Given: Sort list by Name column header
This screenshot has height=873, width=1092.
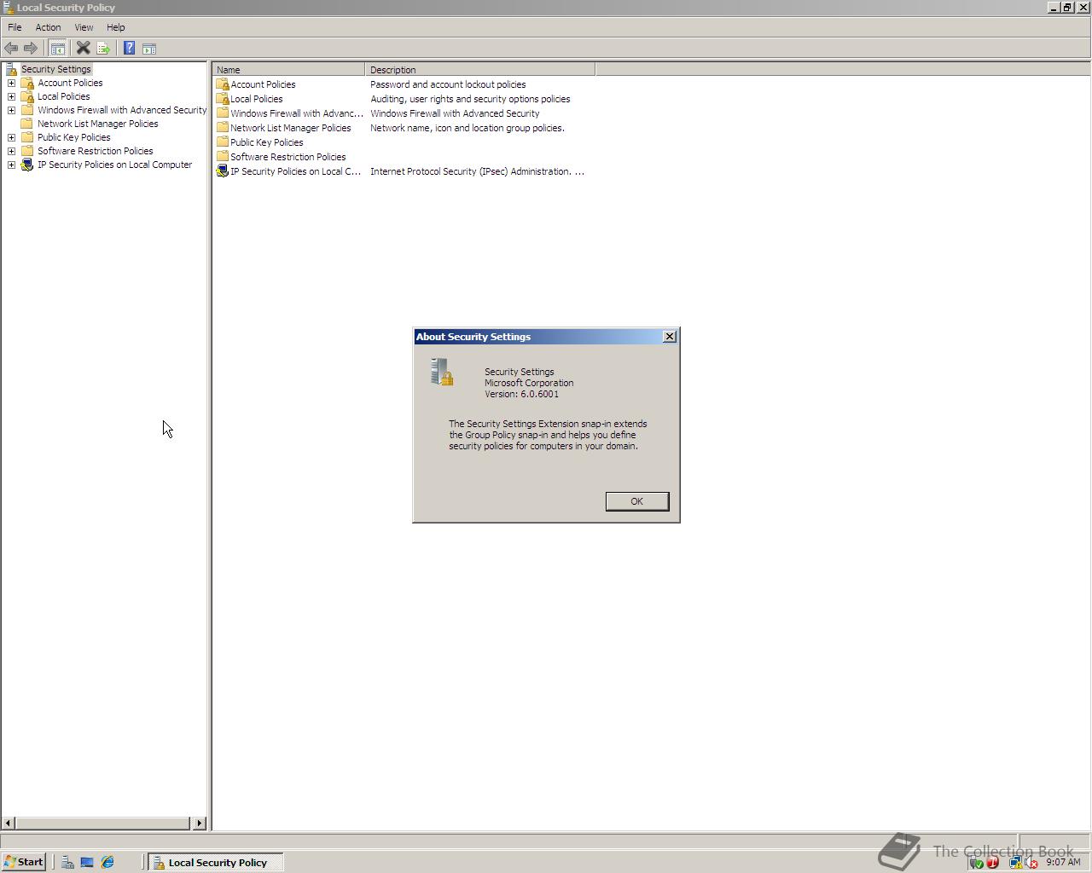Looking at the screenshot, I should [x=288, y=70].
